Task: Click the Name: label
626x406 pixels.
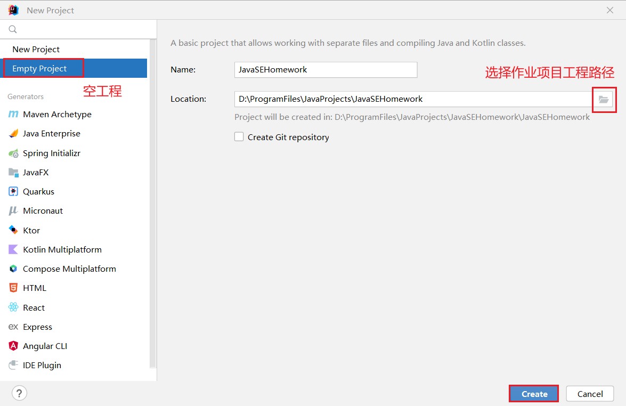Action: click(x=183, y=69)
